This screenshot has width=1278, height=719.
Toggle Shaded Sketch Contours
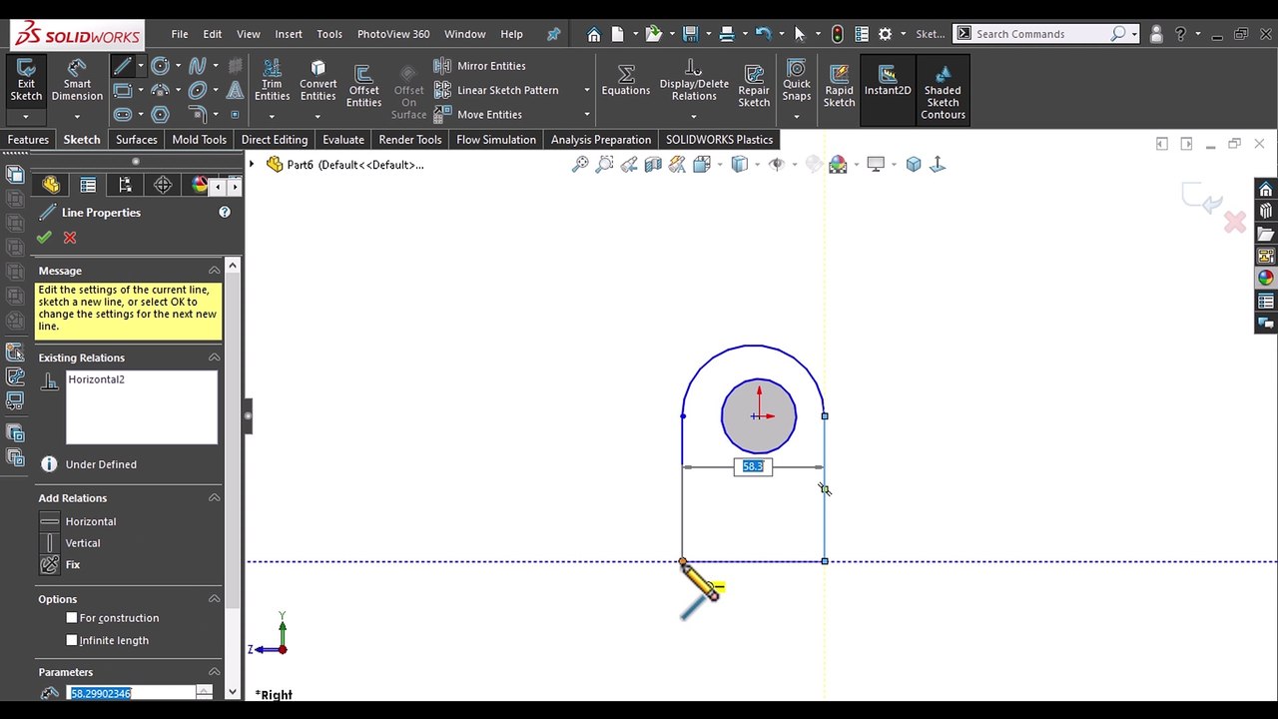943,90
